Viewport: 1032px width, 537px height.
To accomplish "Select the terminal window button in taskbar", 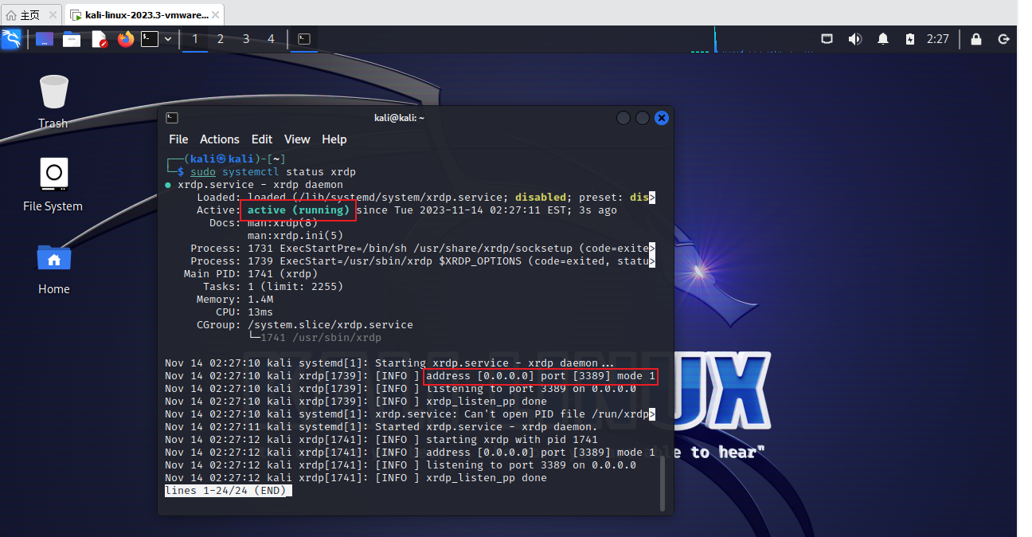I will pos(304,39).
